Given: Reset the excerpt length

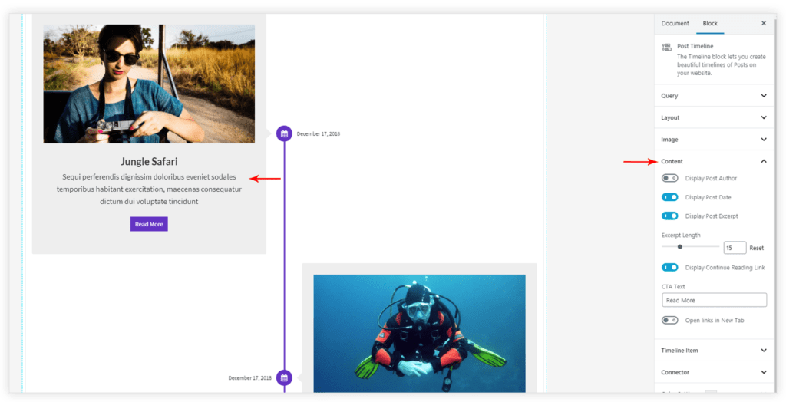Looking at the screenshot, I should click(x=757, y=248).
